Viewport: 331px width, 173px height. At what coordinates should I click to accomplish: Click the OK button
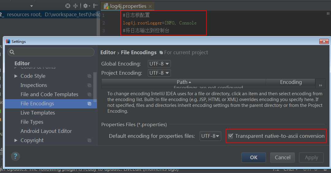coord(253,157)
